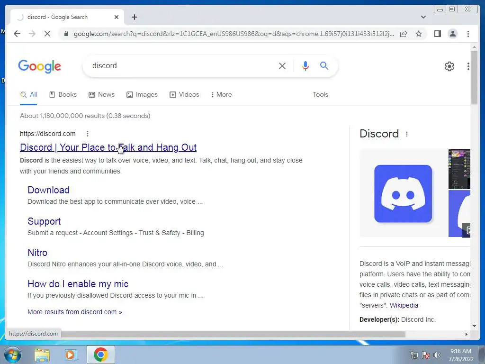
Task: Open the Discord app screenshot thumbnail
Action: pos(459,169)
